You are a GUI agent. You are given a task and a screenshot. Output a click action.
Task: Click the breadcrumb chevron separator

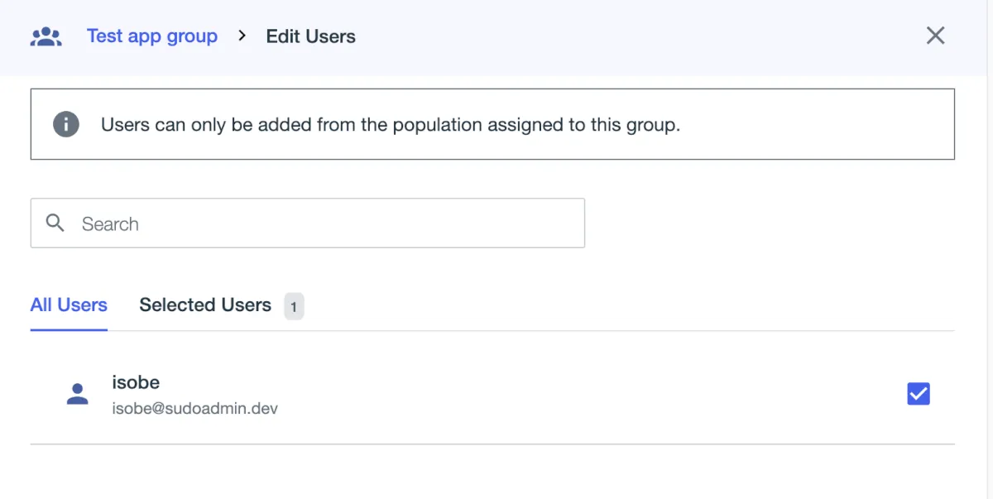(x=242, y=36)
